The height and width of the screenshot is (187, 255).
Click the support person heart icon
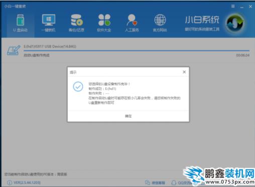[x=132, y=20]
